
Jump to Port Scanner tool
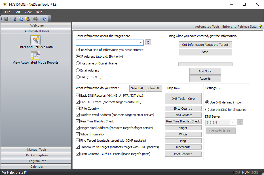[x=183, y=154]
